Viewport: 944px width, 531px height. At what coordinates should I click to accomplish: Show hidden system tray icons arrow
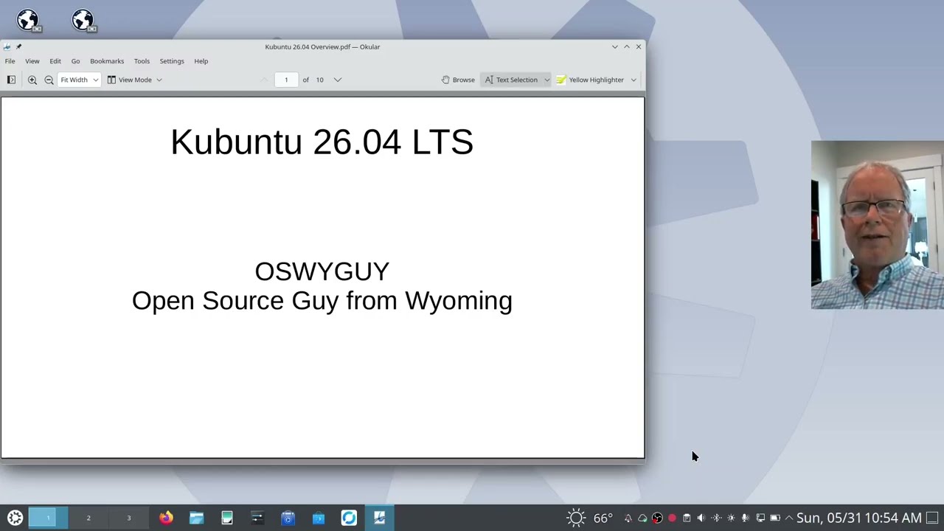[788, 518]
